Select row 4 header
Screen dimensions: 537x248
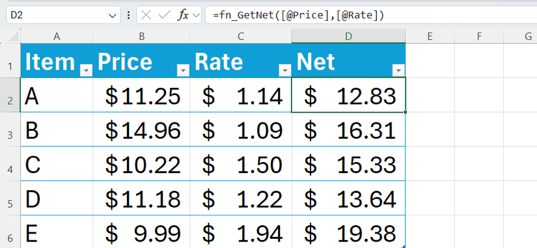[x=10, y=164]
